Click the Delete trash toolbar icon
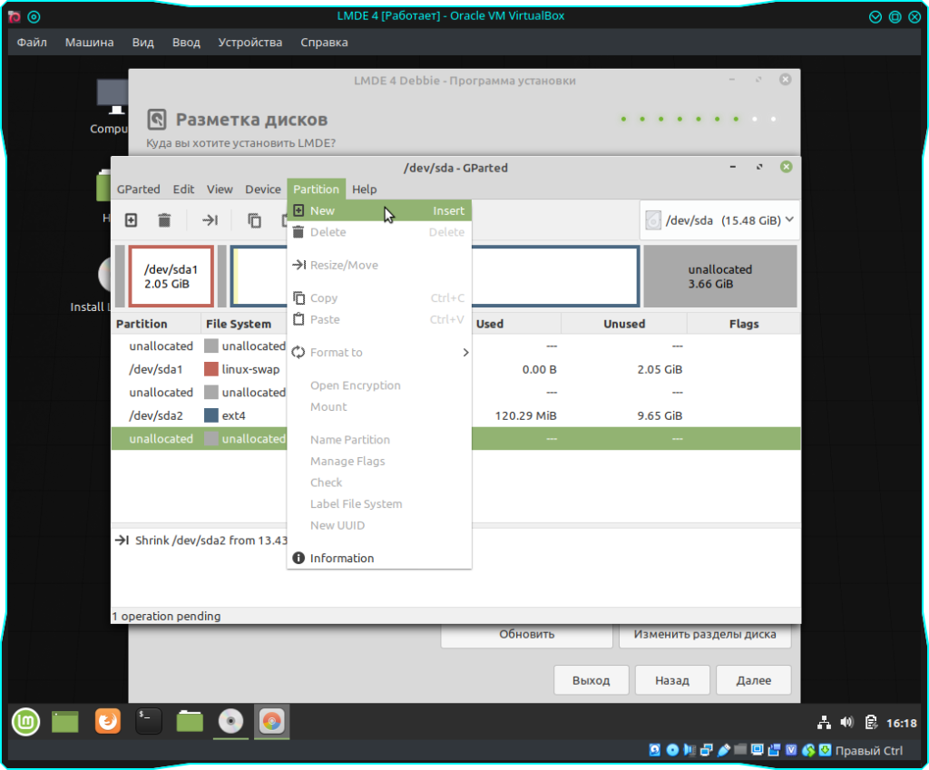Screen dimensions: 929x770 pyautogui.click(x=164, y=220)
